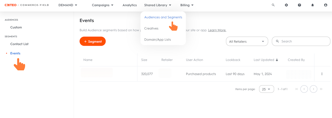Click in the Search segments field

[x=303, y=41]
